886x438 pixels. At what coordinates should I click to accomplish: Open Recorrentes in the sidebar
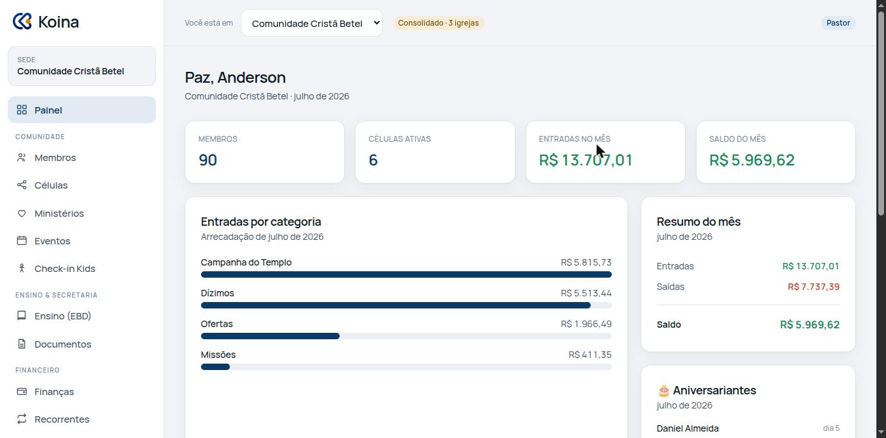tap(82, 419)
